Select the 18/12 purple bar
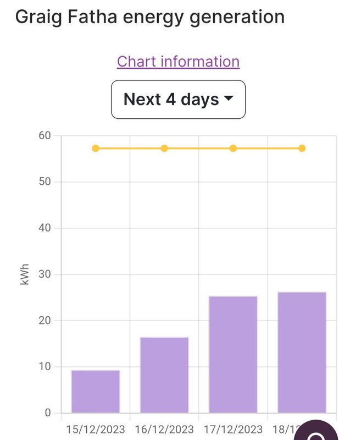Image resolution: width=339 pixels, height=440 pixels. pos(302,353)
